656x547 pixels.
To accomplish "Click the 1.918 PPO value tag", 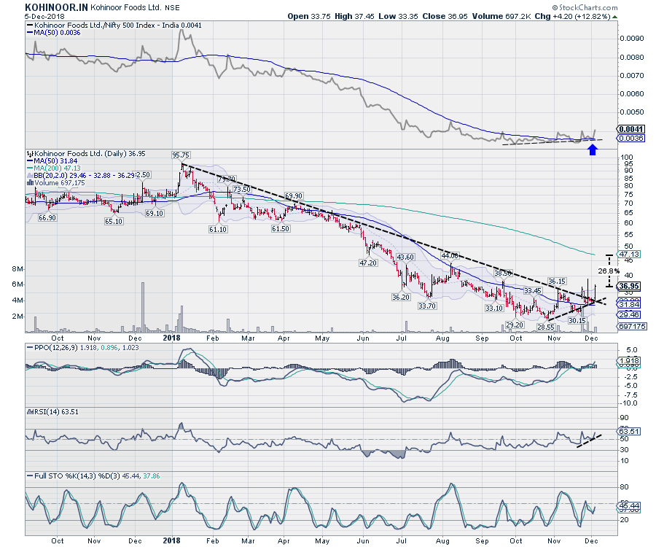I will [x=628, y=361].
